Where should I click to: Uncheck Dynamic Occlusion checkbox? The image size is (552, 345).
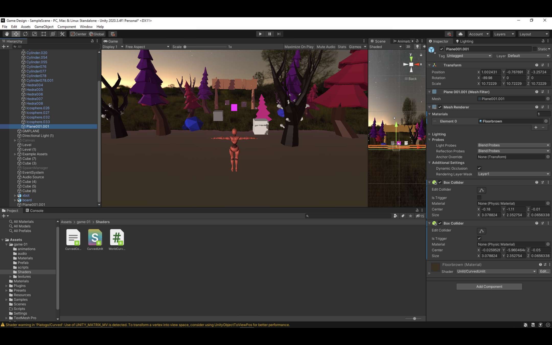point(479,168)
